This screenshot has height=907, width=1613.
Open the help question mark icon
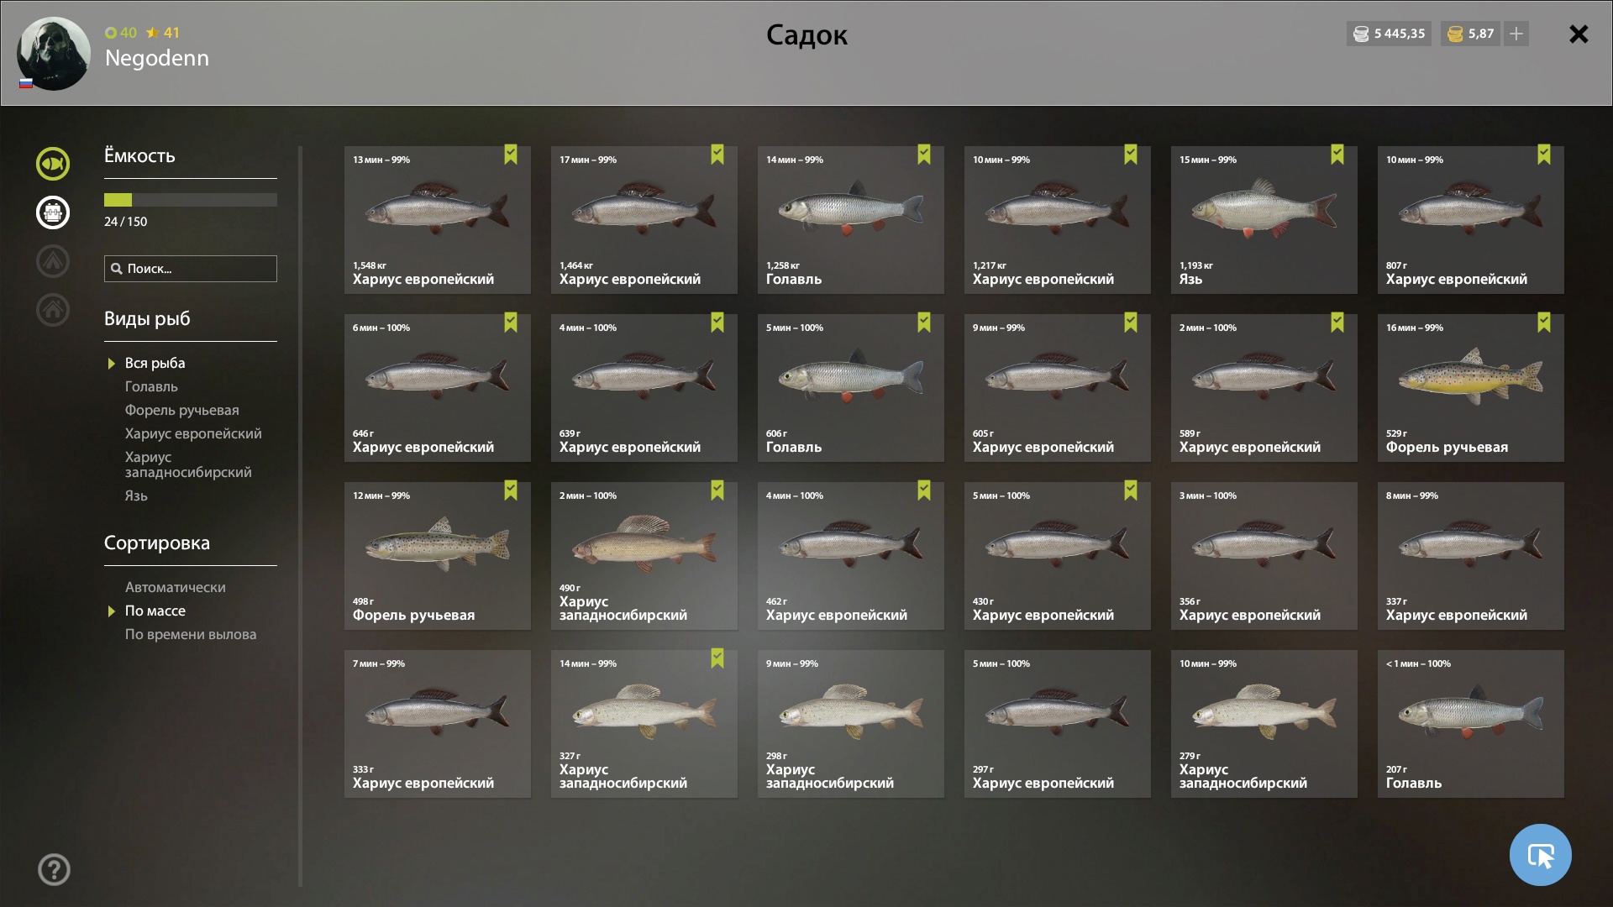54,870
